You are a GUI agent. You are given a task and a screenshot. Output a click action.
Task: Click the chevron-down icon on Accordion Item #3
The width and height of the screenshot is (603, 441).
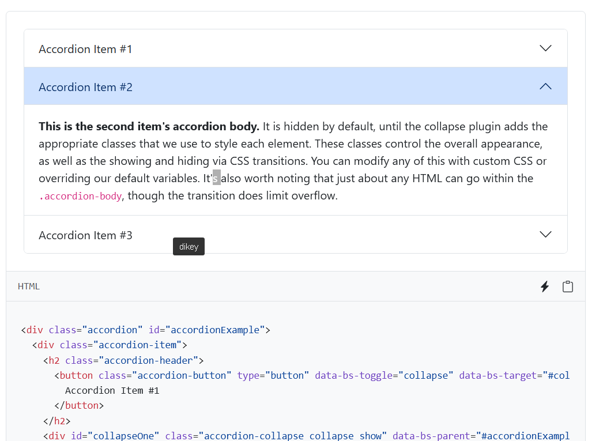(545, 234)
